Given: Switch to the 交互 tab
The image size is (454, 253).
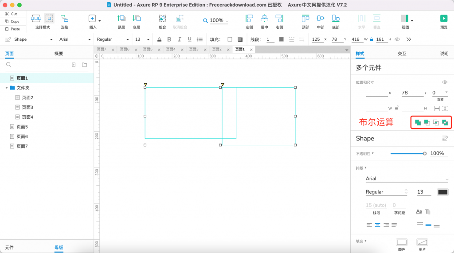Looking at the screenshot, I should 402,54.
